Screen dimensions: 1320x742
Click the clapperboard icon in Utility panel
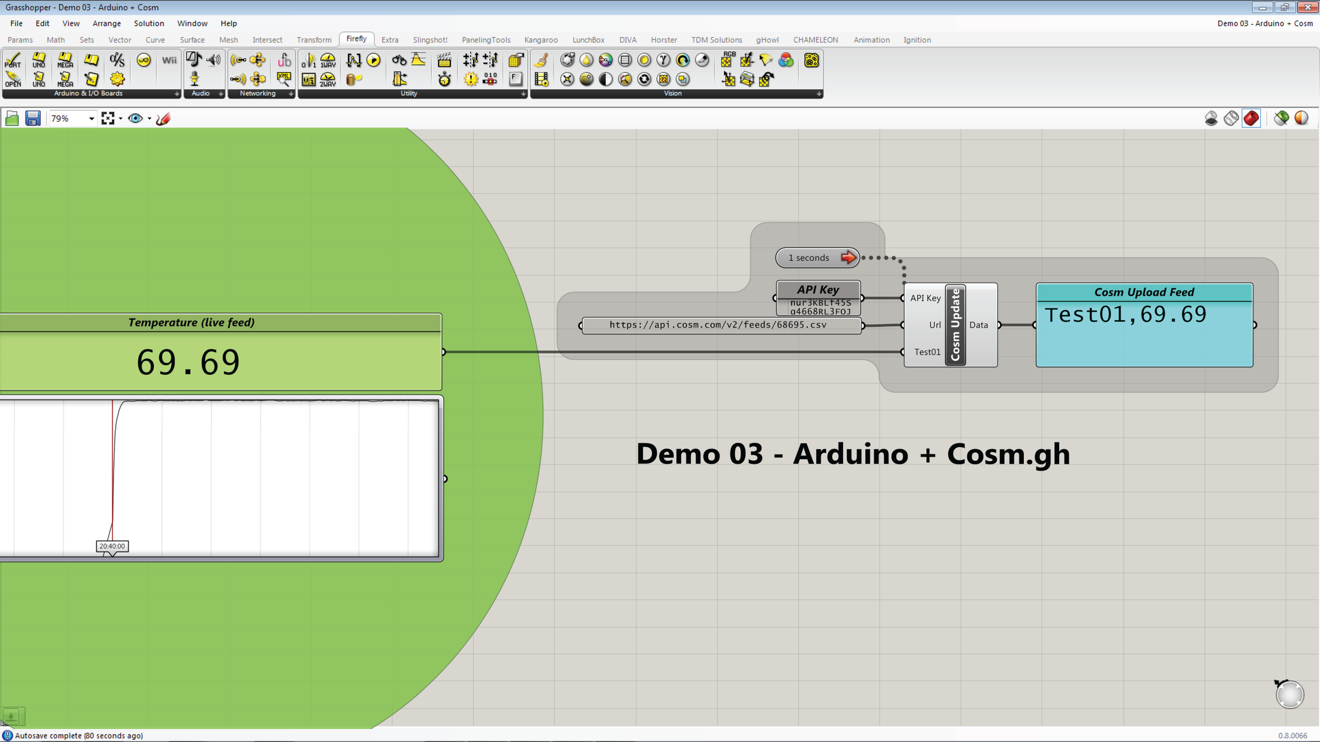point(445,60)
